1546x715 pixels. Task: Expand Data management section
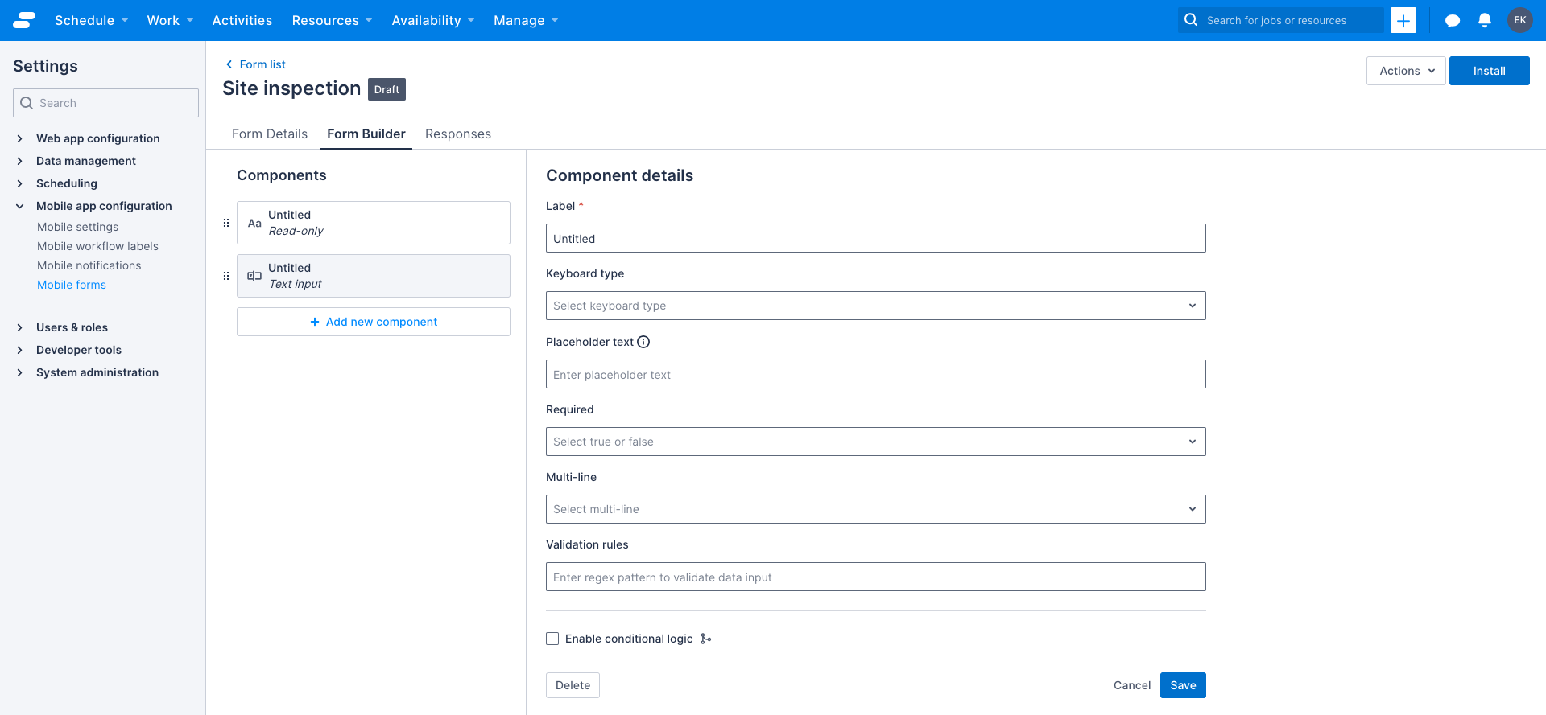pyautogui.click(x=20, y=161)
